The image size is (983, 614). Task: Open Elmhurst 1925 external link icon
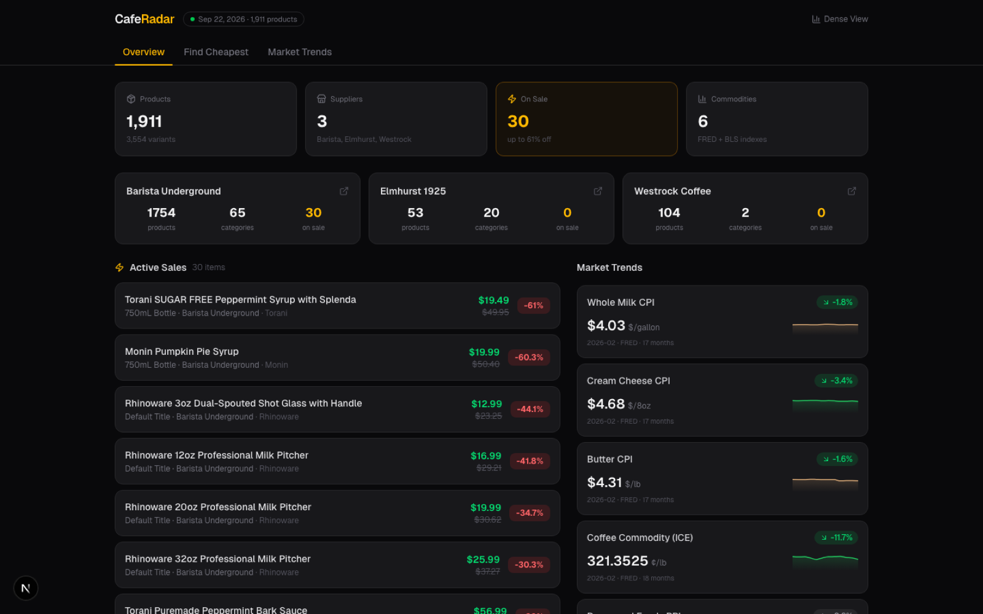(598, 191)
